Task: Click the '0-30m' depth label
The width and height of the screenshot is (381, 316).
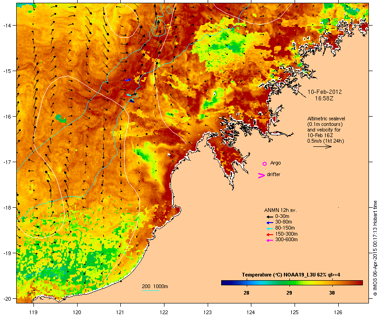Action: (282, 217)
